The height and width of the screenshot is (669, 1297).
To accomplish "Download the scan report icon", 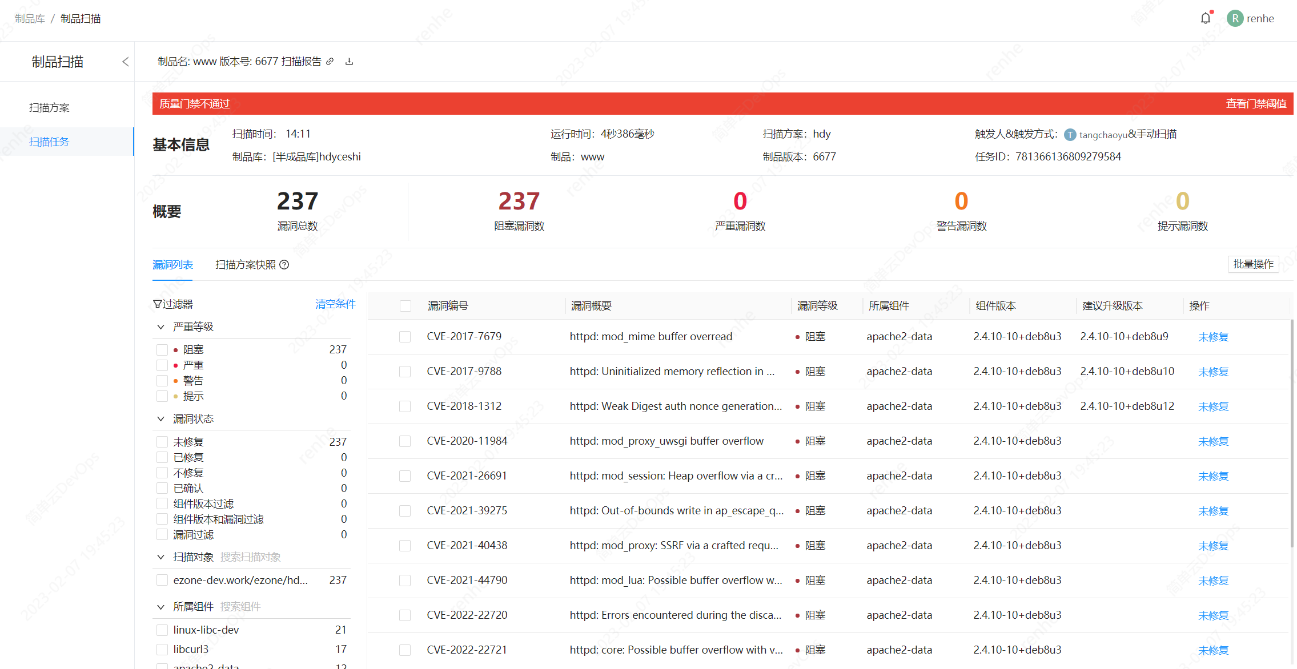I will (350, 62).
